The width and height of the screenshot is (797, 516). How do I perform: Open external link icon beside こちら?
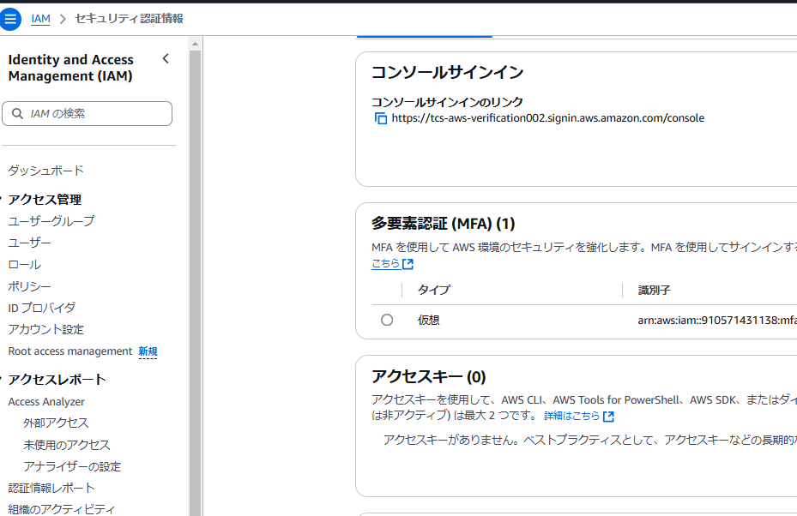click(x=408, y=264)
